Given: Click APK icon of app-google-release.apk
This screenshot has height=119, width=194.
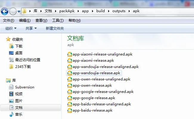Looking at the screenshot, I should 70,98.
